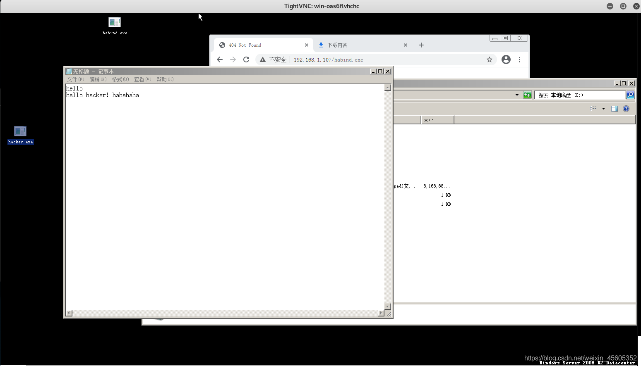This screenshot has width=641, height=366.
Task: Click Explorer green refresh button
Action: point(527,95)
